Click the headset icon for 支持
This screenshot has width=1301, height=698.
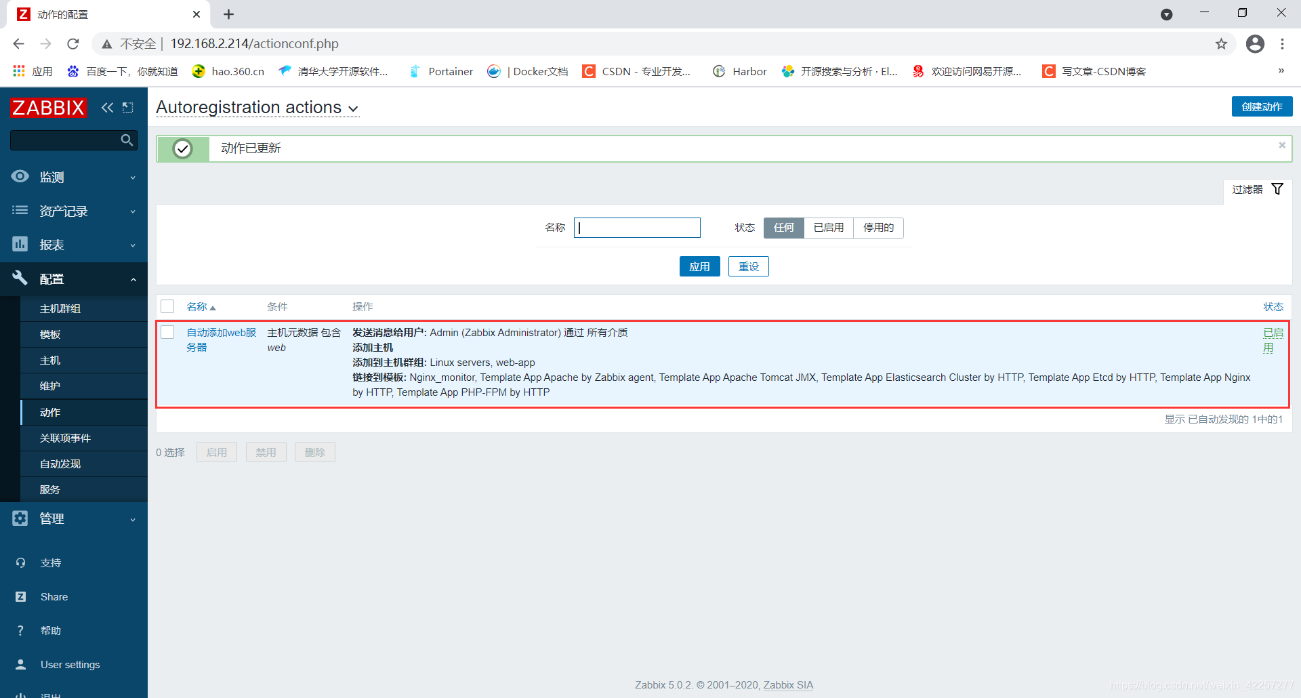[20, 562]
